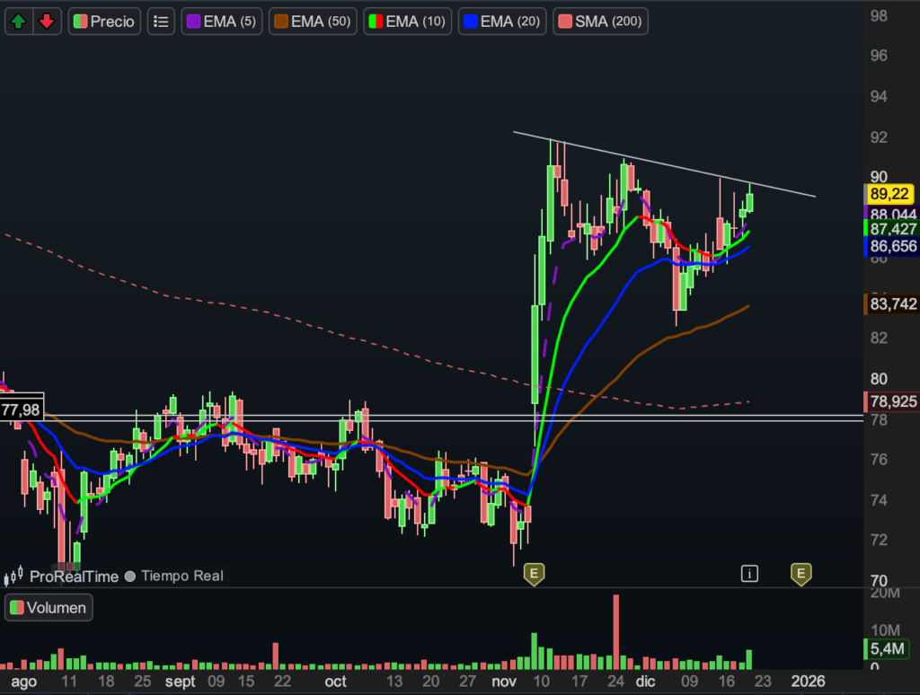Open the info 'i' event marker
Image resolution: width=920 pixels, height=695 pixels.
pyautogui.click(x=750, y=573)
